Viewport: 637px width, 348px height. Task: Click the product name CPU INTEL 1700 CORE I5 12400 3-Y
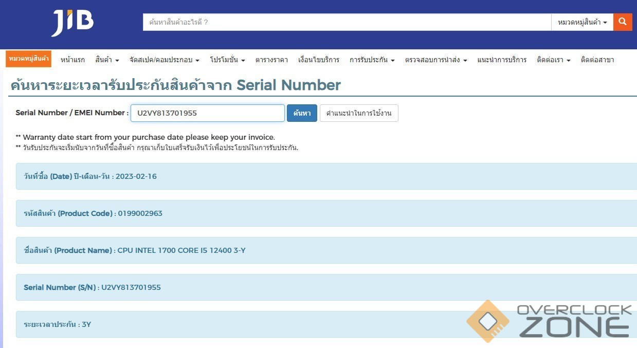(x=181, y=250)
